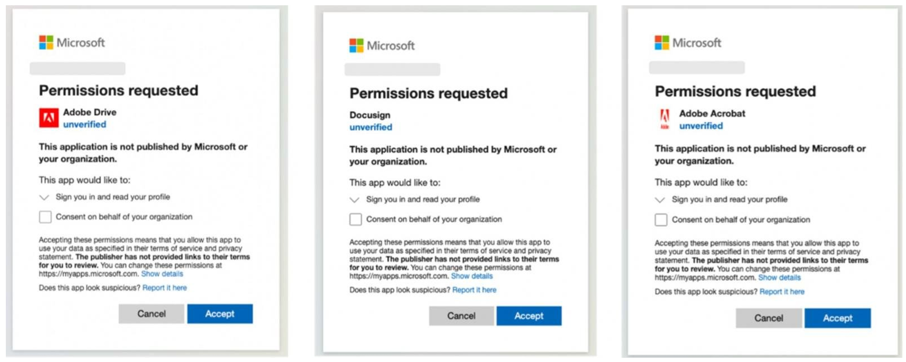Report the Adobe Drive app as suspicious
906x362 pixels.
[x=166, y=288]
